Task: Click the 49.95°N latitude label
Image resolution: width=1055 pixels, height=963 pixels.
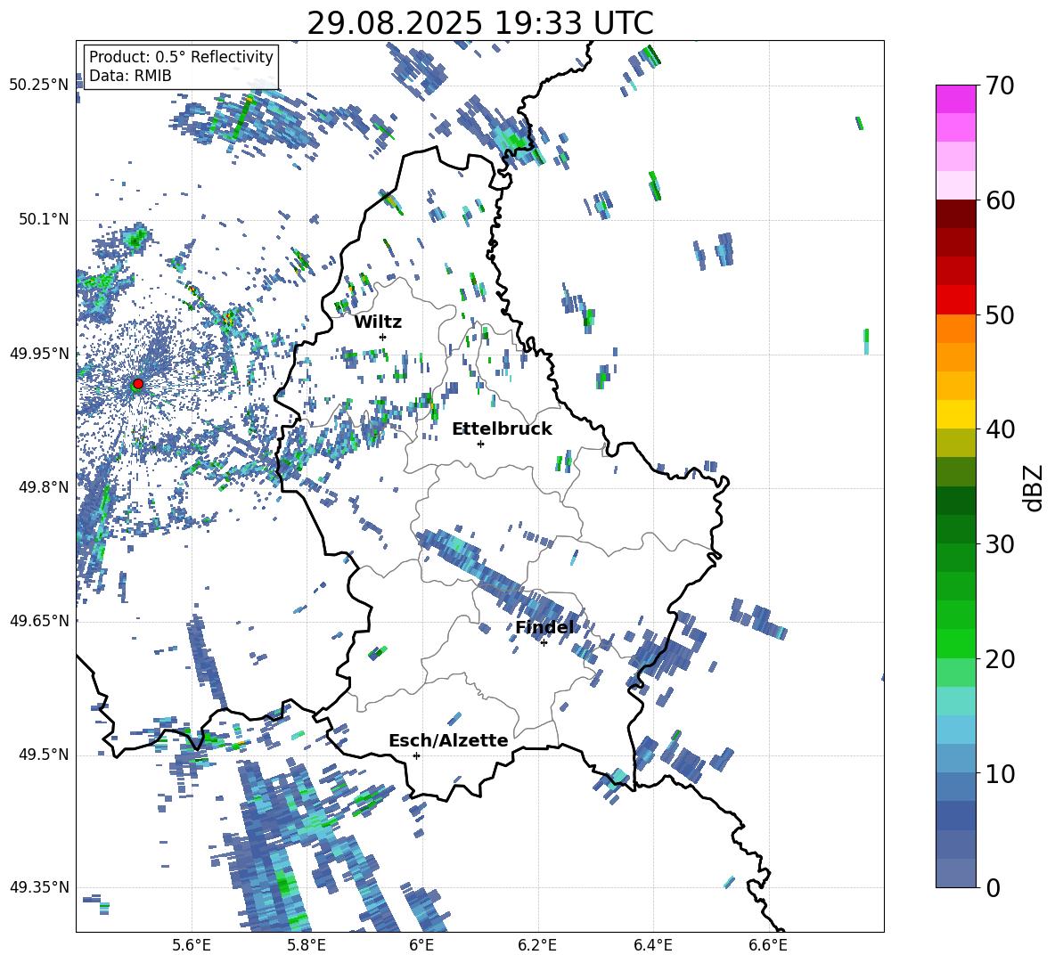Action: [39, 354]
